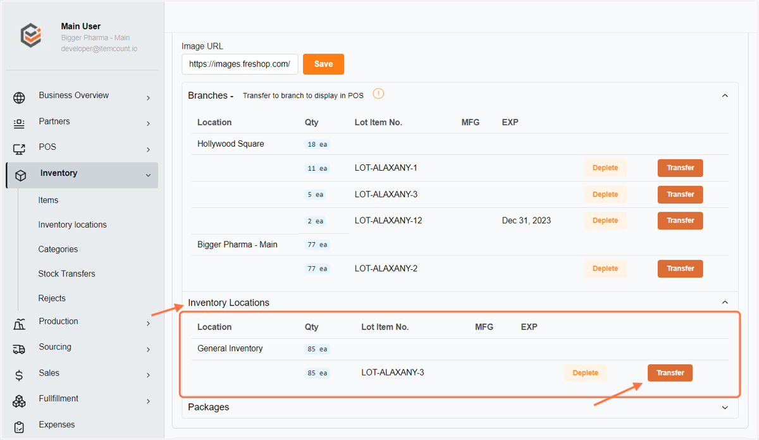Click the Sourcing truck icon

coord(19,349)
